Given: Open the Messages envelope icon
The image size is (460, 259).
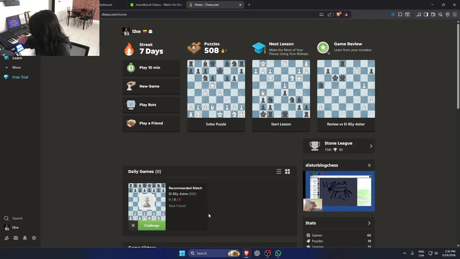Looking at the screenshot, I should (x=16, y=238).
